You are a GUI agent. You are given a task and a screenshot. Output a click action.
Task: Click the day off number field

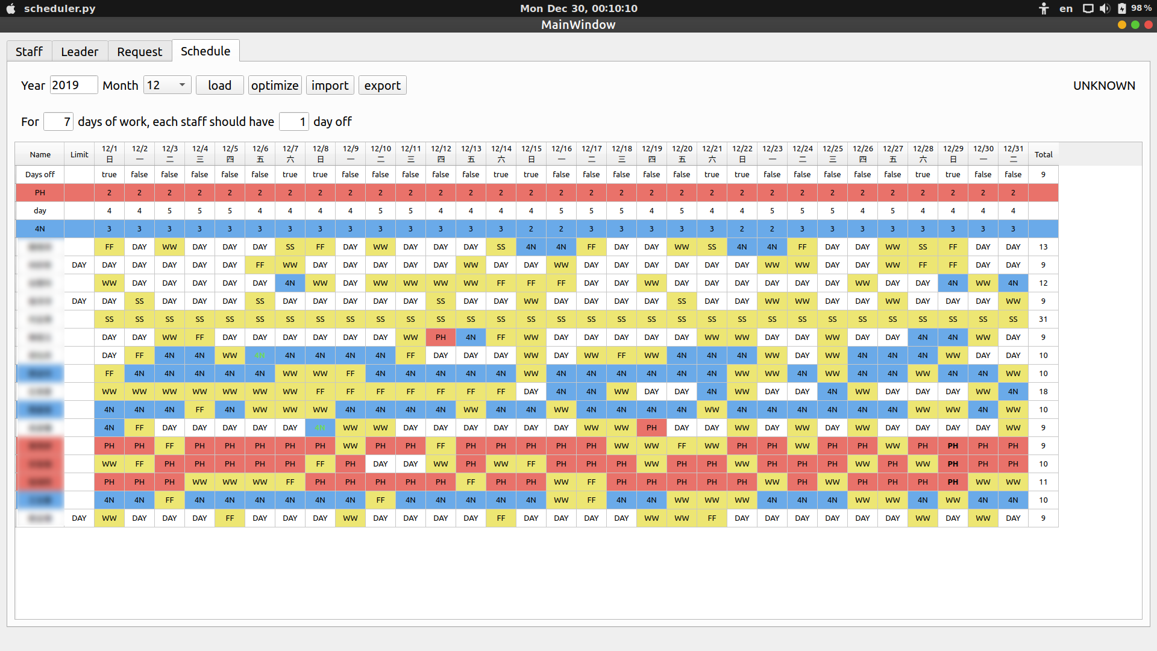[294, 122]
